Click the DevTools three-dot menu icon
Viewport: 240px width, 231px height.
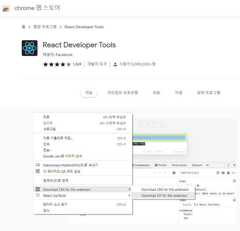[x=228, y=165]
